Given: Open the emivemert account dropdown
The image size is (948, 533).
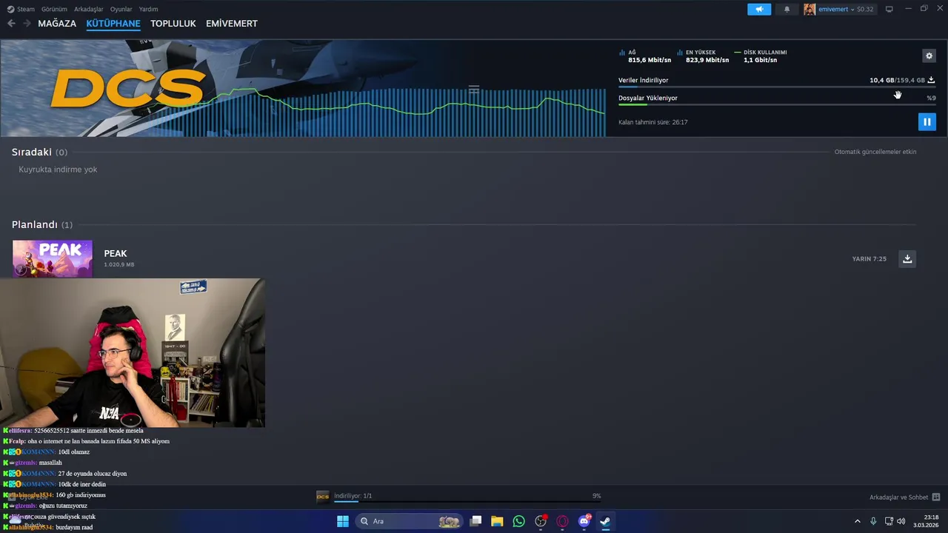Looking at the screenshot, I should [838, 9].
